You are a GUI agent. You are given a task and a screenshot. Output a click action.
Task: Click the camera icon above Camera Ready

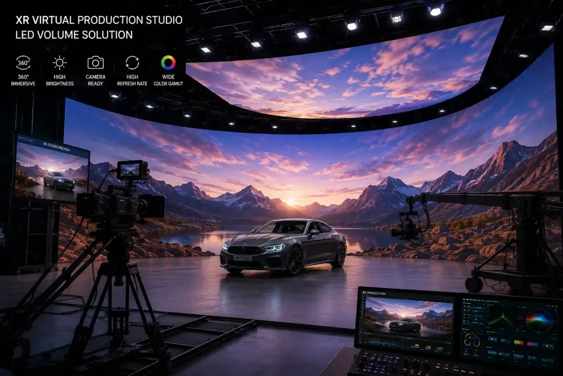pos(95,62)
